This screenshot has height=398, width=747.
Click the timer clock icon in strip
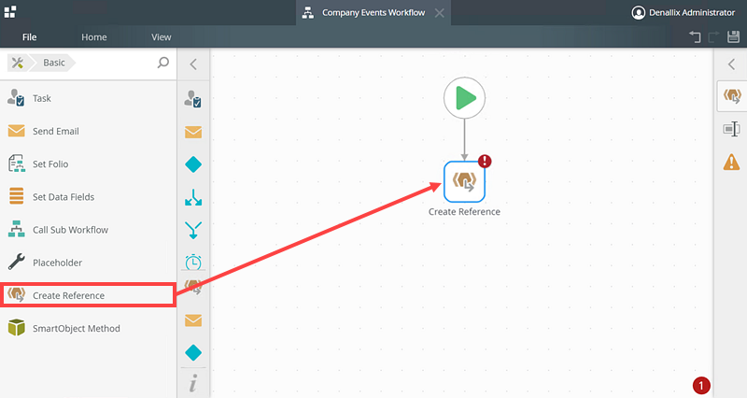tap(193, 262)
